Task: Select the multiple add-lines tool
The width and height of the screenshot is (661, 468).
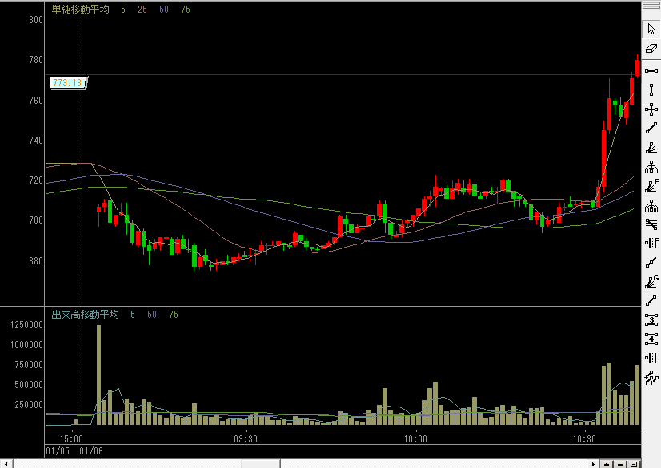Action: tap(651, 378)
